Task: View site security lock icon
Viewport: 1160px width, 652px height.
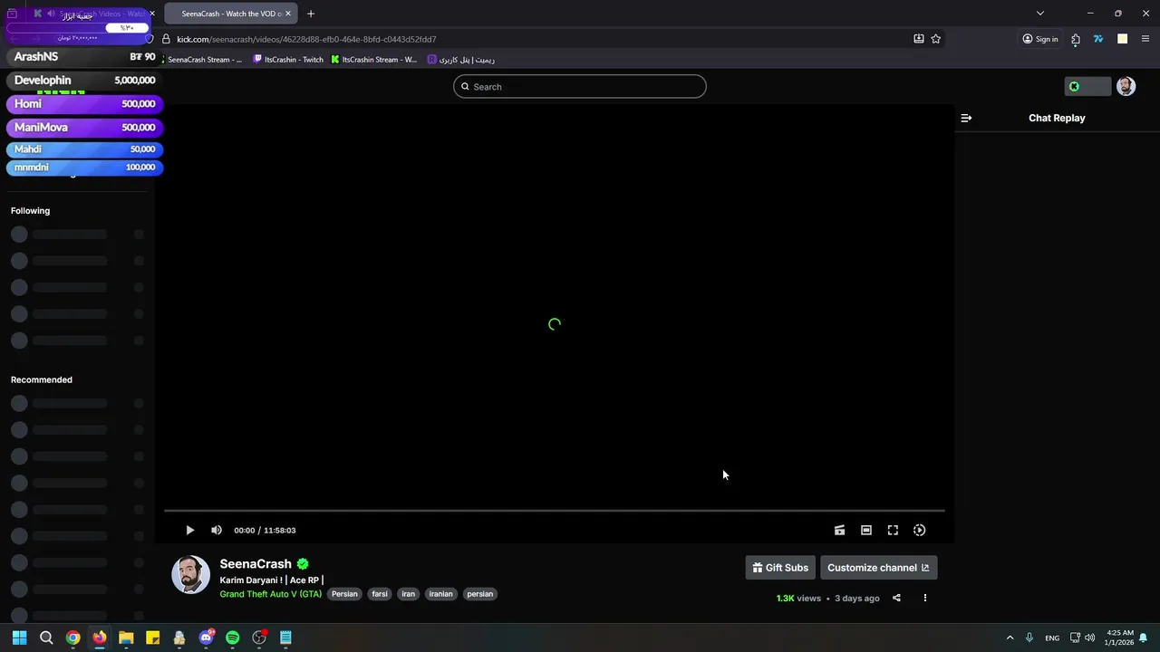Action: coord(166,39)
